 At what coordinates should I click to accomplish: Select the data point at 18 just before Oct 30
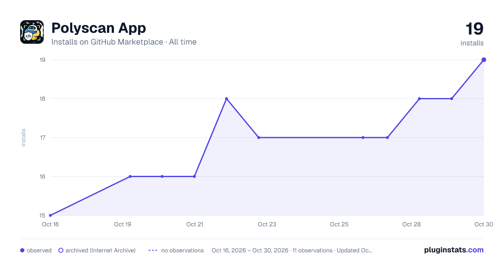point(451,99)
